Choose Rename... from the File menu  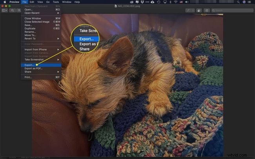tap(41, 32)
